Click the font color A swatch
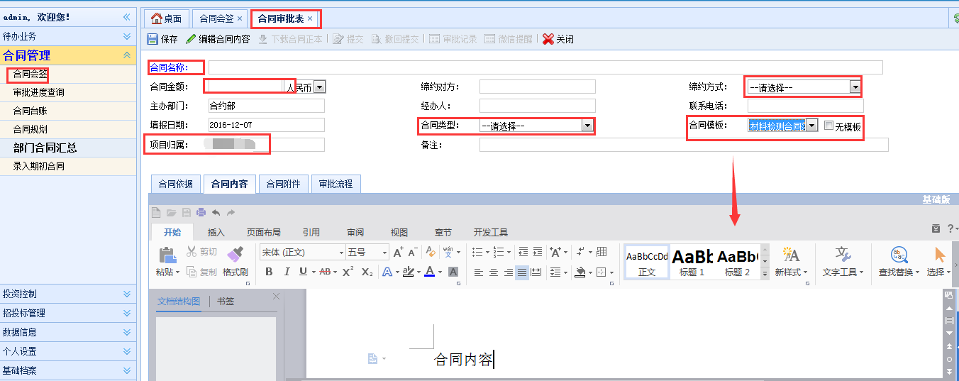959x381 pixels. tap(429, 272)
